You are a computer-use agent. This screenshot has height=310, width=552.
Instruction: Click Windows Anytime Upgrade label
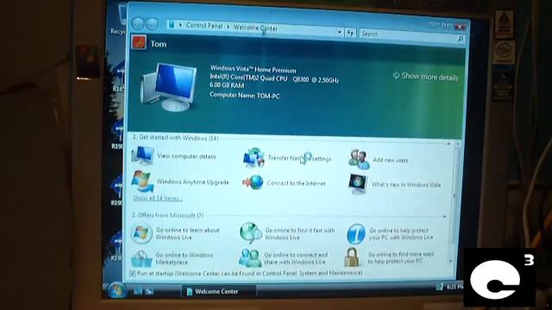pyautogui.click(x=192, y=182)
